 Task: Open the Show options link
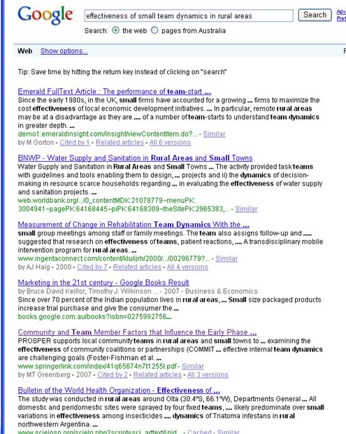pyautogui.click(x=64, y=51)
